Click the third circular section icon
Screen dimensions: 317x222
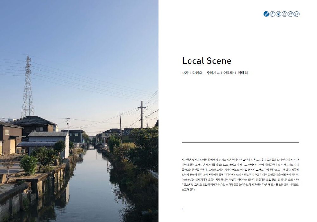tap(278, 14)
